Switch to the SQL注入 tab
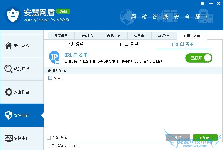The image size is (223, 150). 87,36
